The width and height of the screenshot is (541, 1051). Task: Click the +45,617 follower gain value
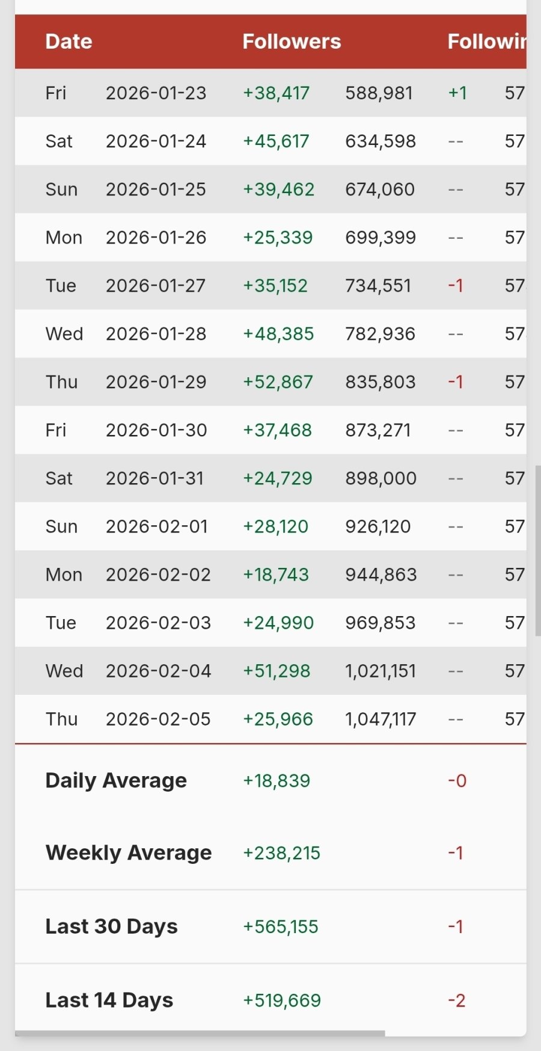tap(276, 141)
